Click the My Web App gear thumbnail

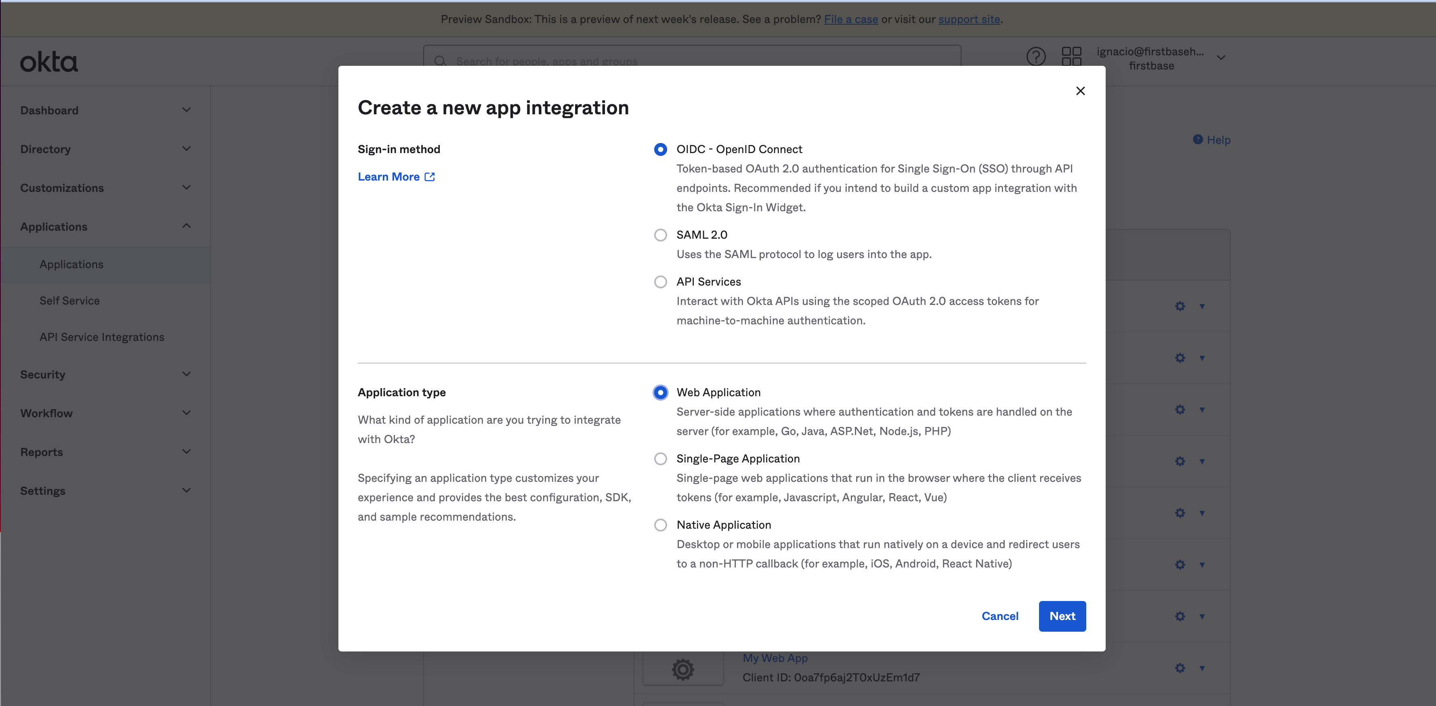click(683, 668)
